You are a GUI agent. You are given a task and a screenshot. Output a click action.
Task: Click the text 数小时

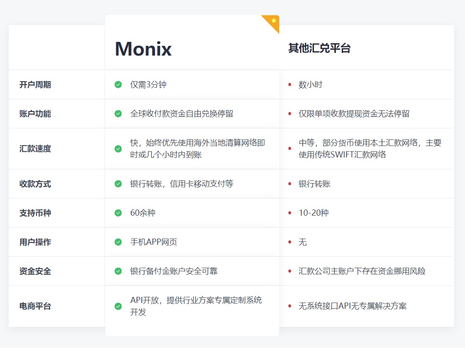pos(310,85)
